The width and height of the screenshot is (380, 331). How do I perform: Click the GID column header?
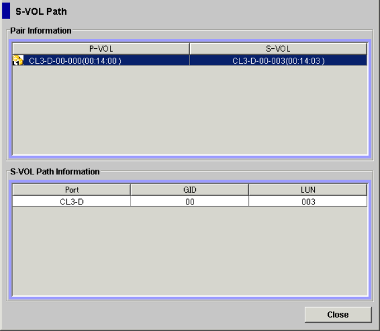[x=189, y=190]
